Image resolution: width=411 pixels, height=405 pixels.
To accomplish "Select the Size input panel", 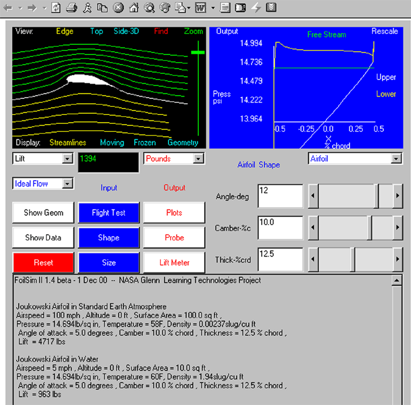I will (109, 262).
